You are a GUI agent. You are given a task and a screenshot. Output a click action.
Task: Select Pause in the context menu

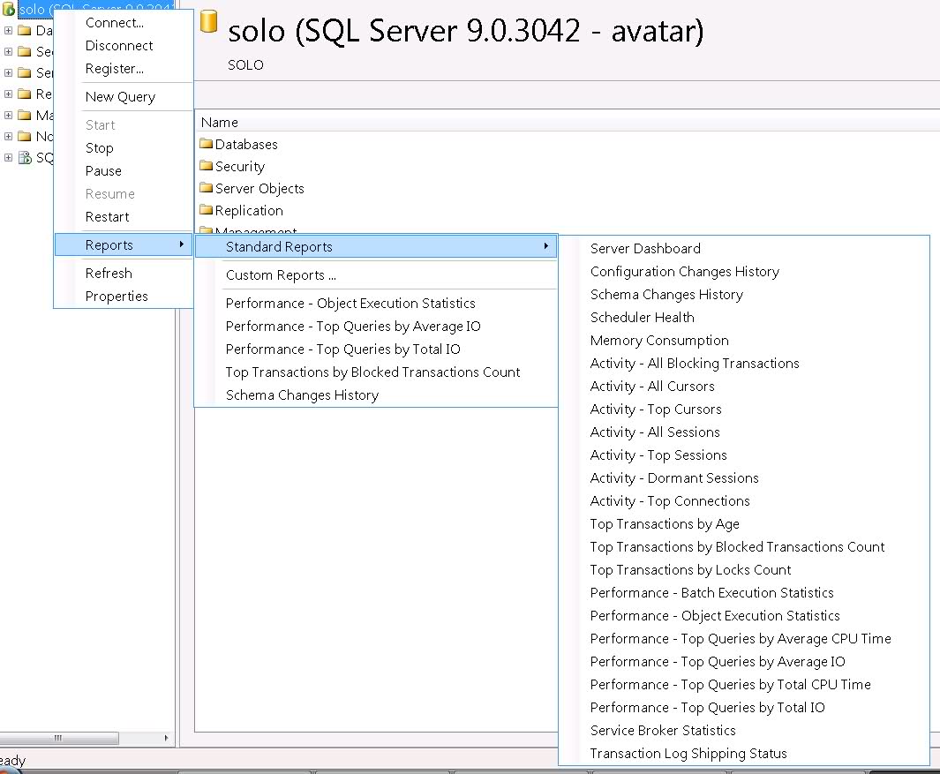tap(103, 171)
